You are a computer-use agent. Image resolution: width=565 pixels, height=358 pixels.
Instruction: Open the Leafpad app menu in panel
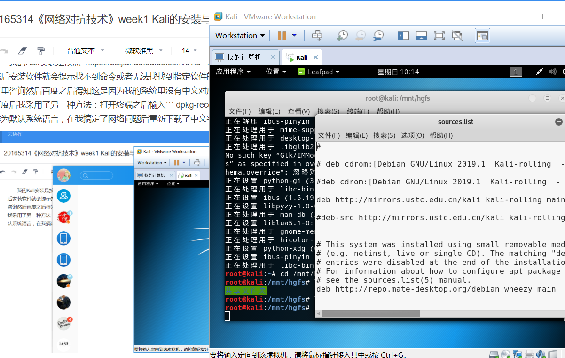[319, 72]
